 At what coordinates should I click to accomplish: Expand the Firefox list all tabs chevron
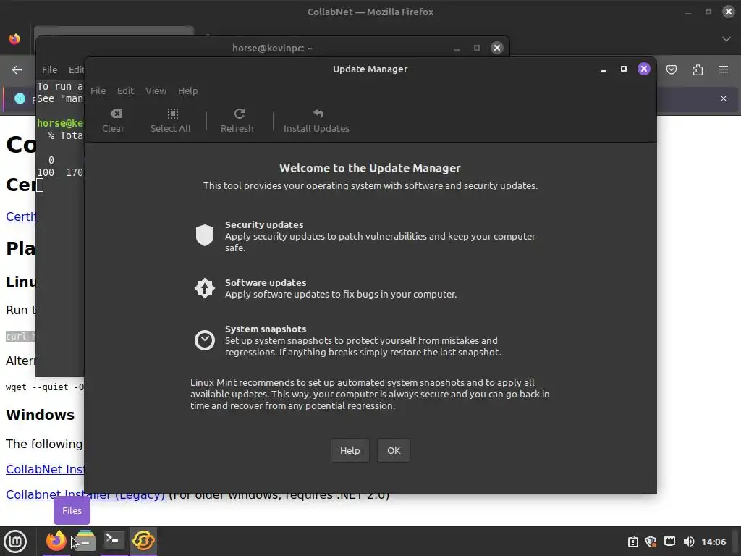tap(727, 39)
